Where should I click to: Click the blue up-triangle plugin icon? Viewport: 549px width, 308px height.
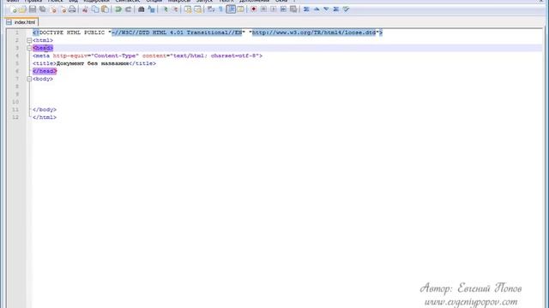tap(317, 9)
